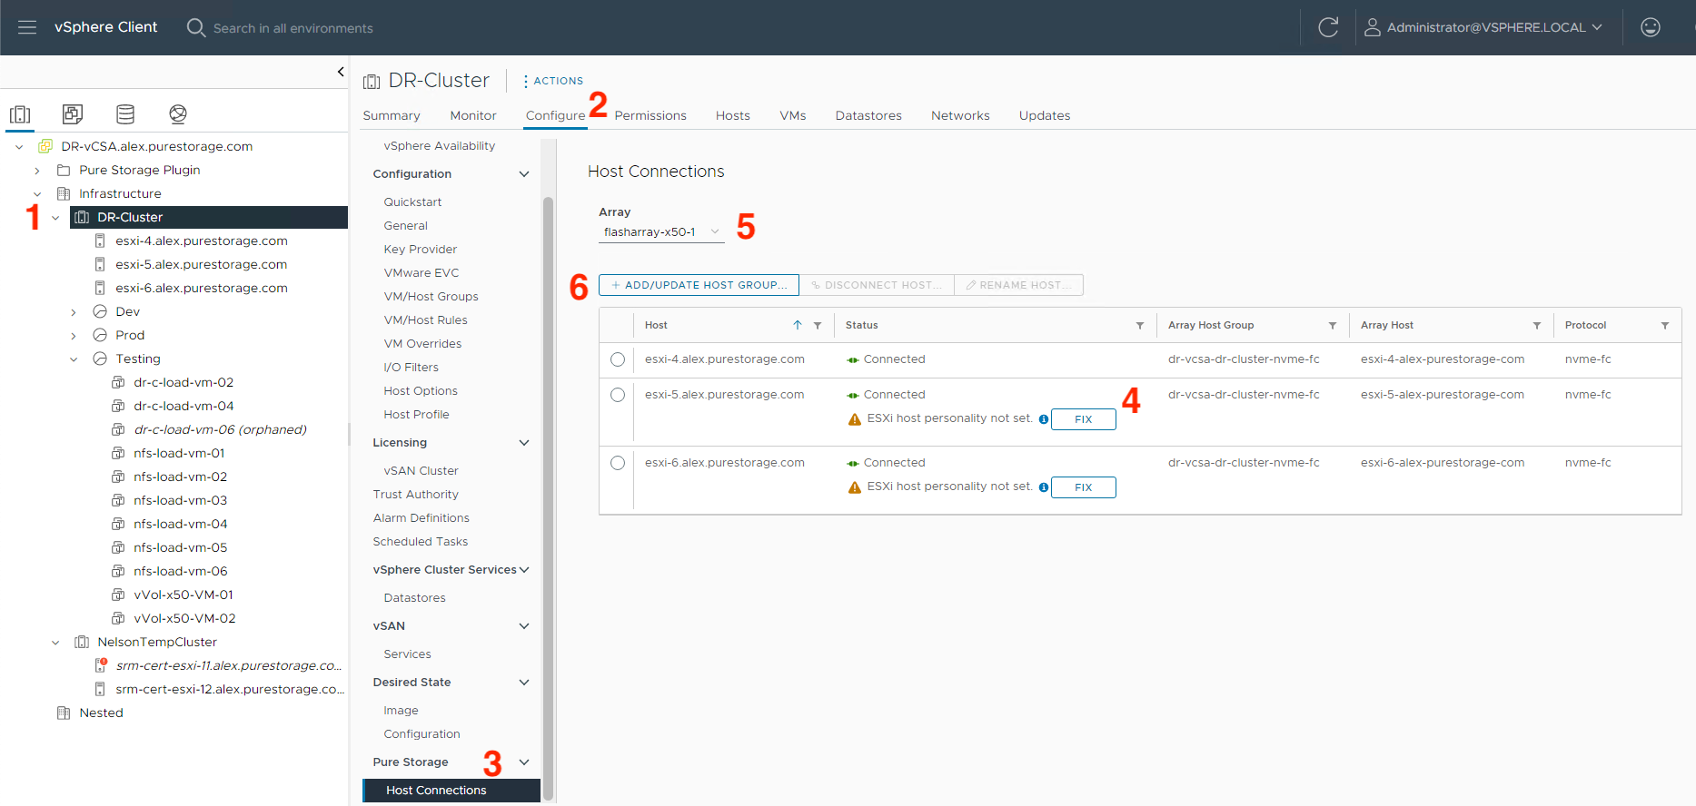Open Host Profile configuration item

click(x=416, y=415)
